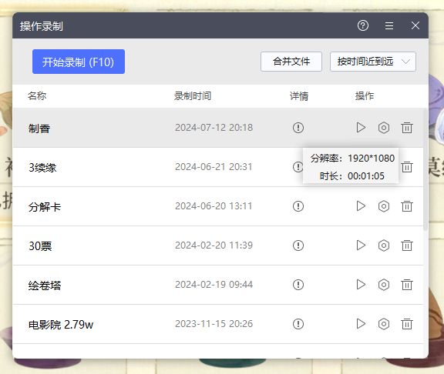Open the hamburger menu in the title bar

389,25
